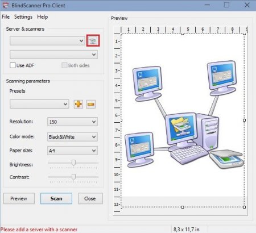Toggle the Both sides checkbox

(x=64, y=65)
